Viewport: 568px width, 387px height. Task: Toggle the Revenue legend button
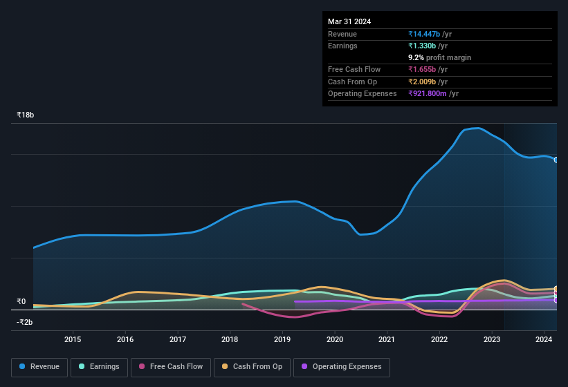(39, 367)
